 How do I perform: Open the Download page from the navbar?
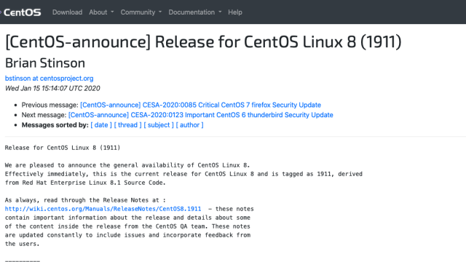[68, 12]
